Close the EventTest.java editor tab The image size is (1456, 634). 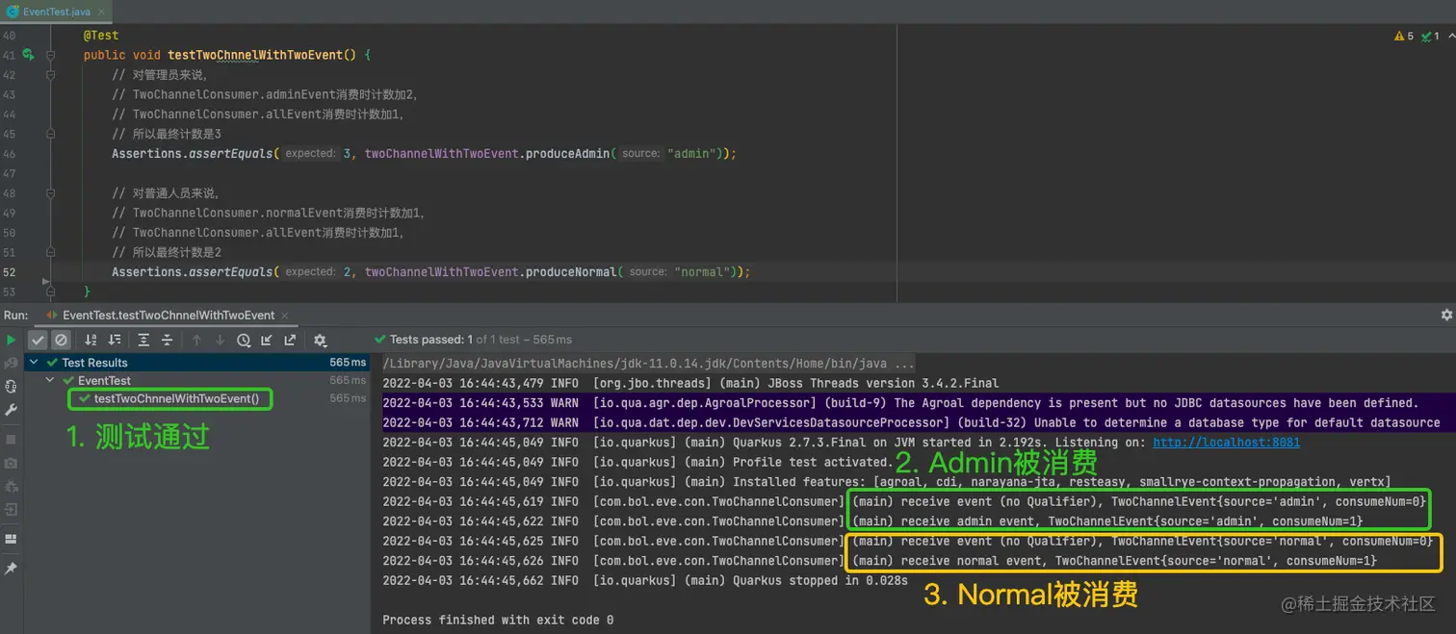tap(100, 13)
